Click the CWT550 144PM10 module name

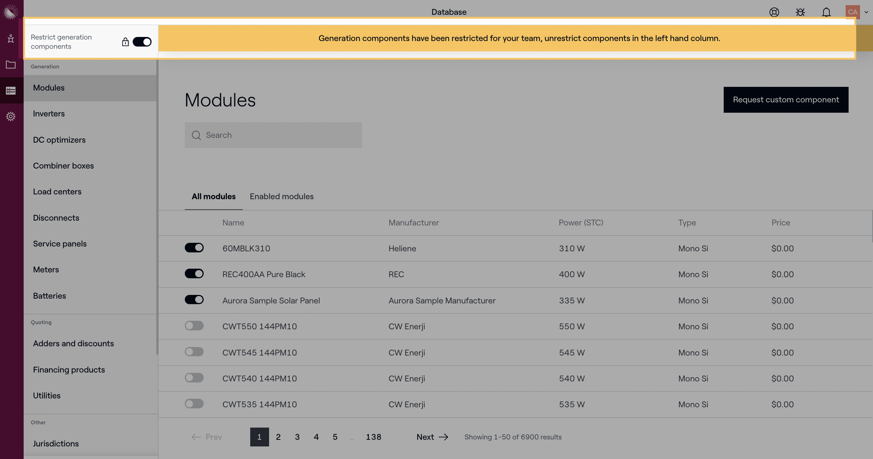pos(259,326)
